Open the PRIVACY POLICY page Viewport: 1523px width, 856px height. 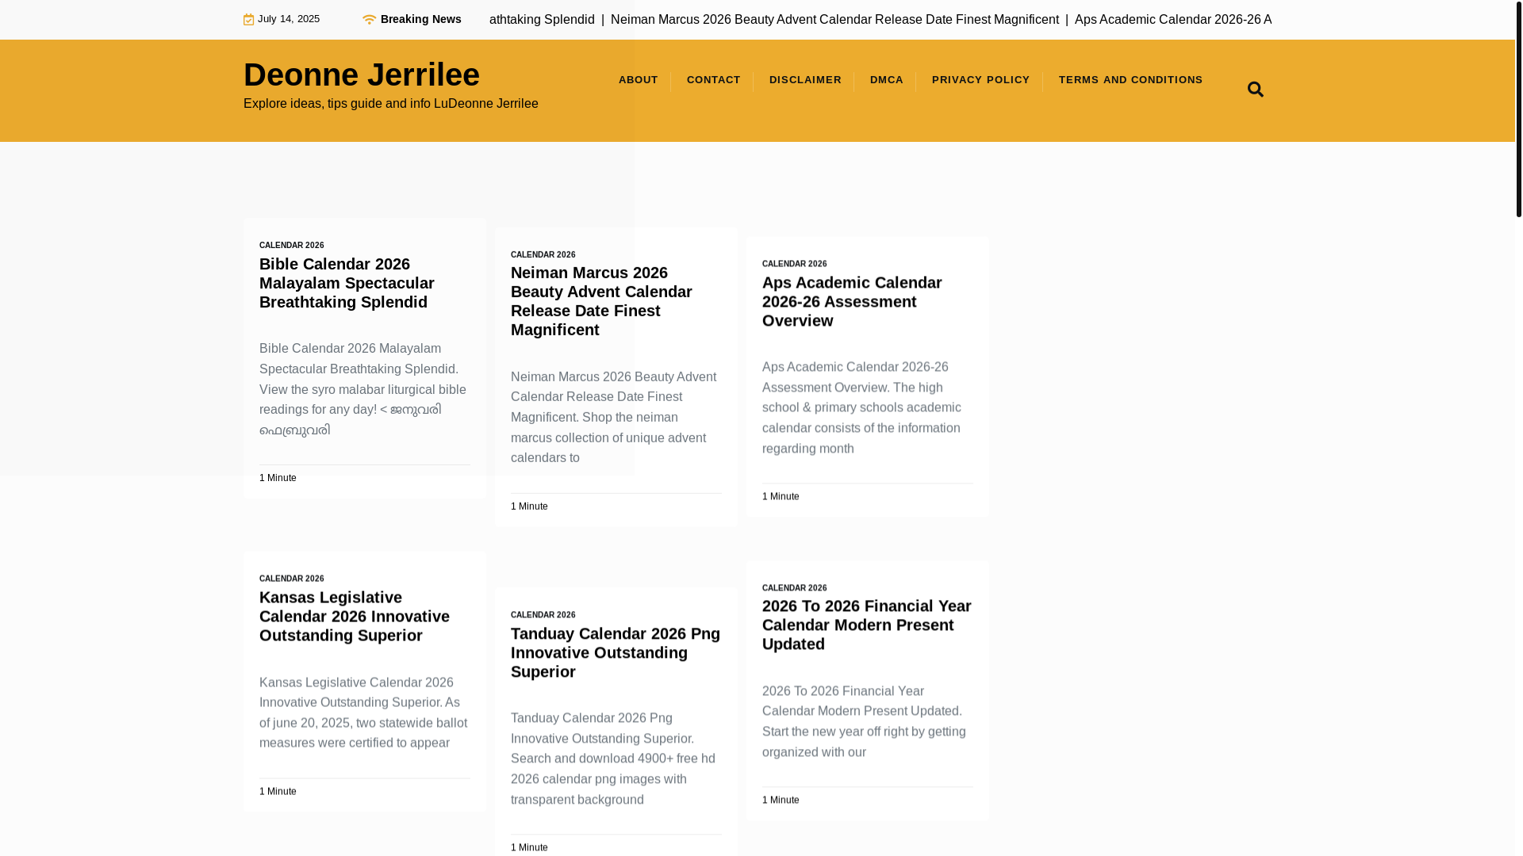pos(981,80)
